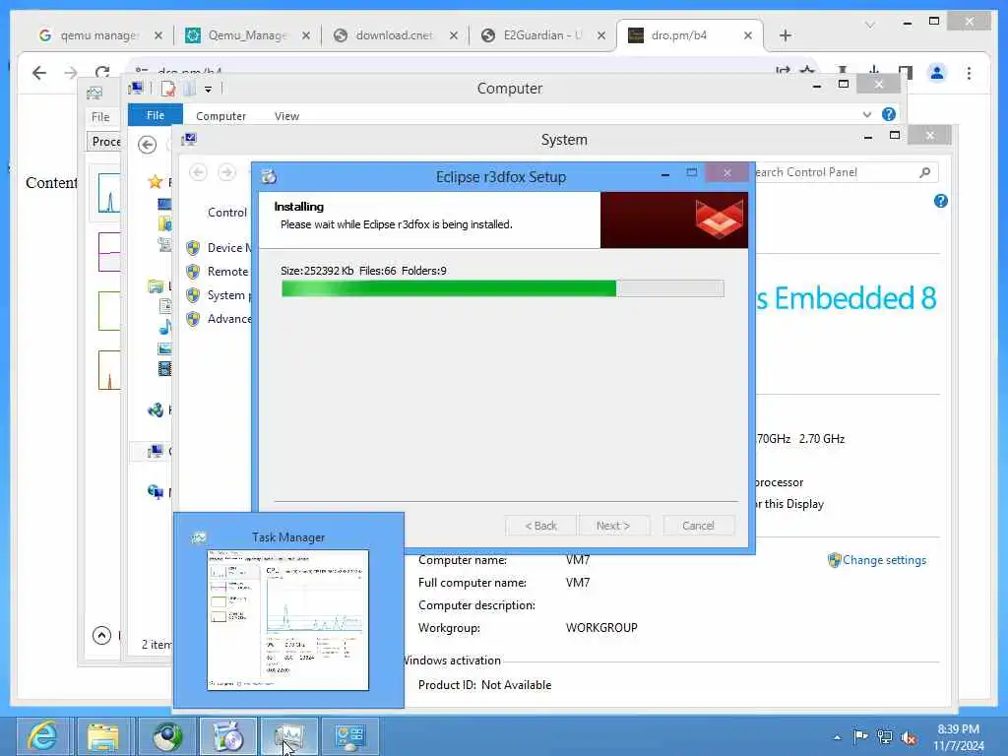Click the help icon in the System window
Screen dimensions: 1008x756
pos(940,201)
